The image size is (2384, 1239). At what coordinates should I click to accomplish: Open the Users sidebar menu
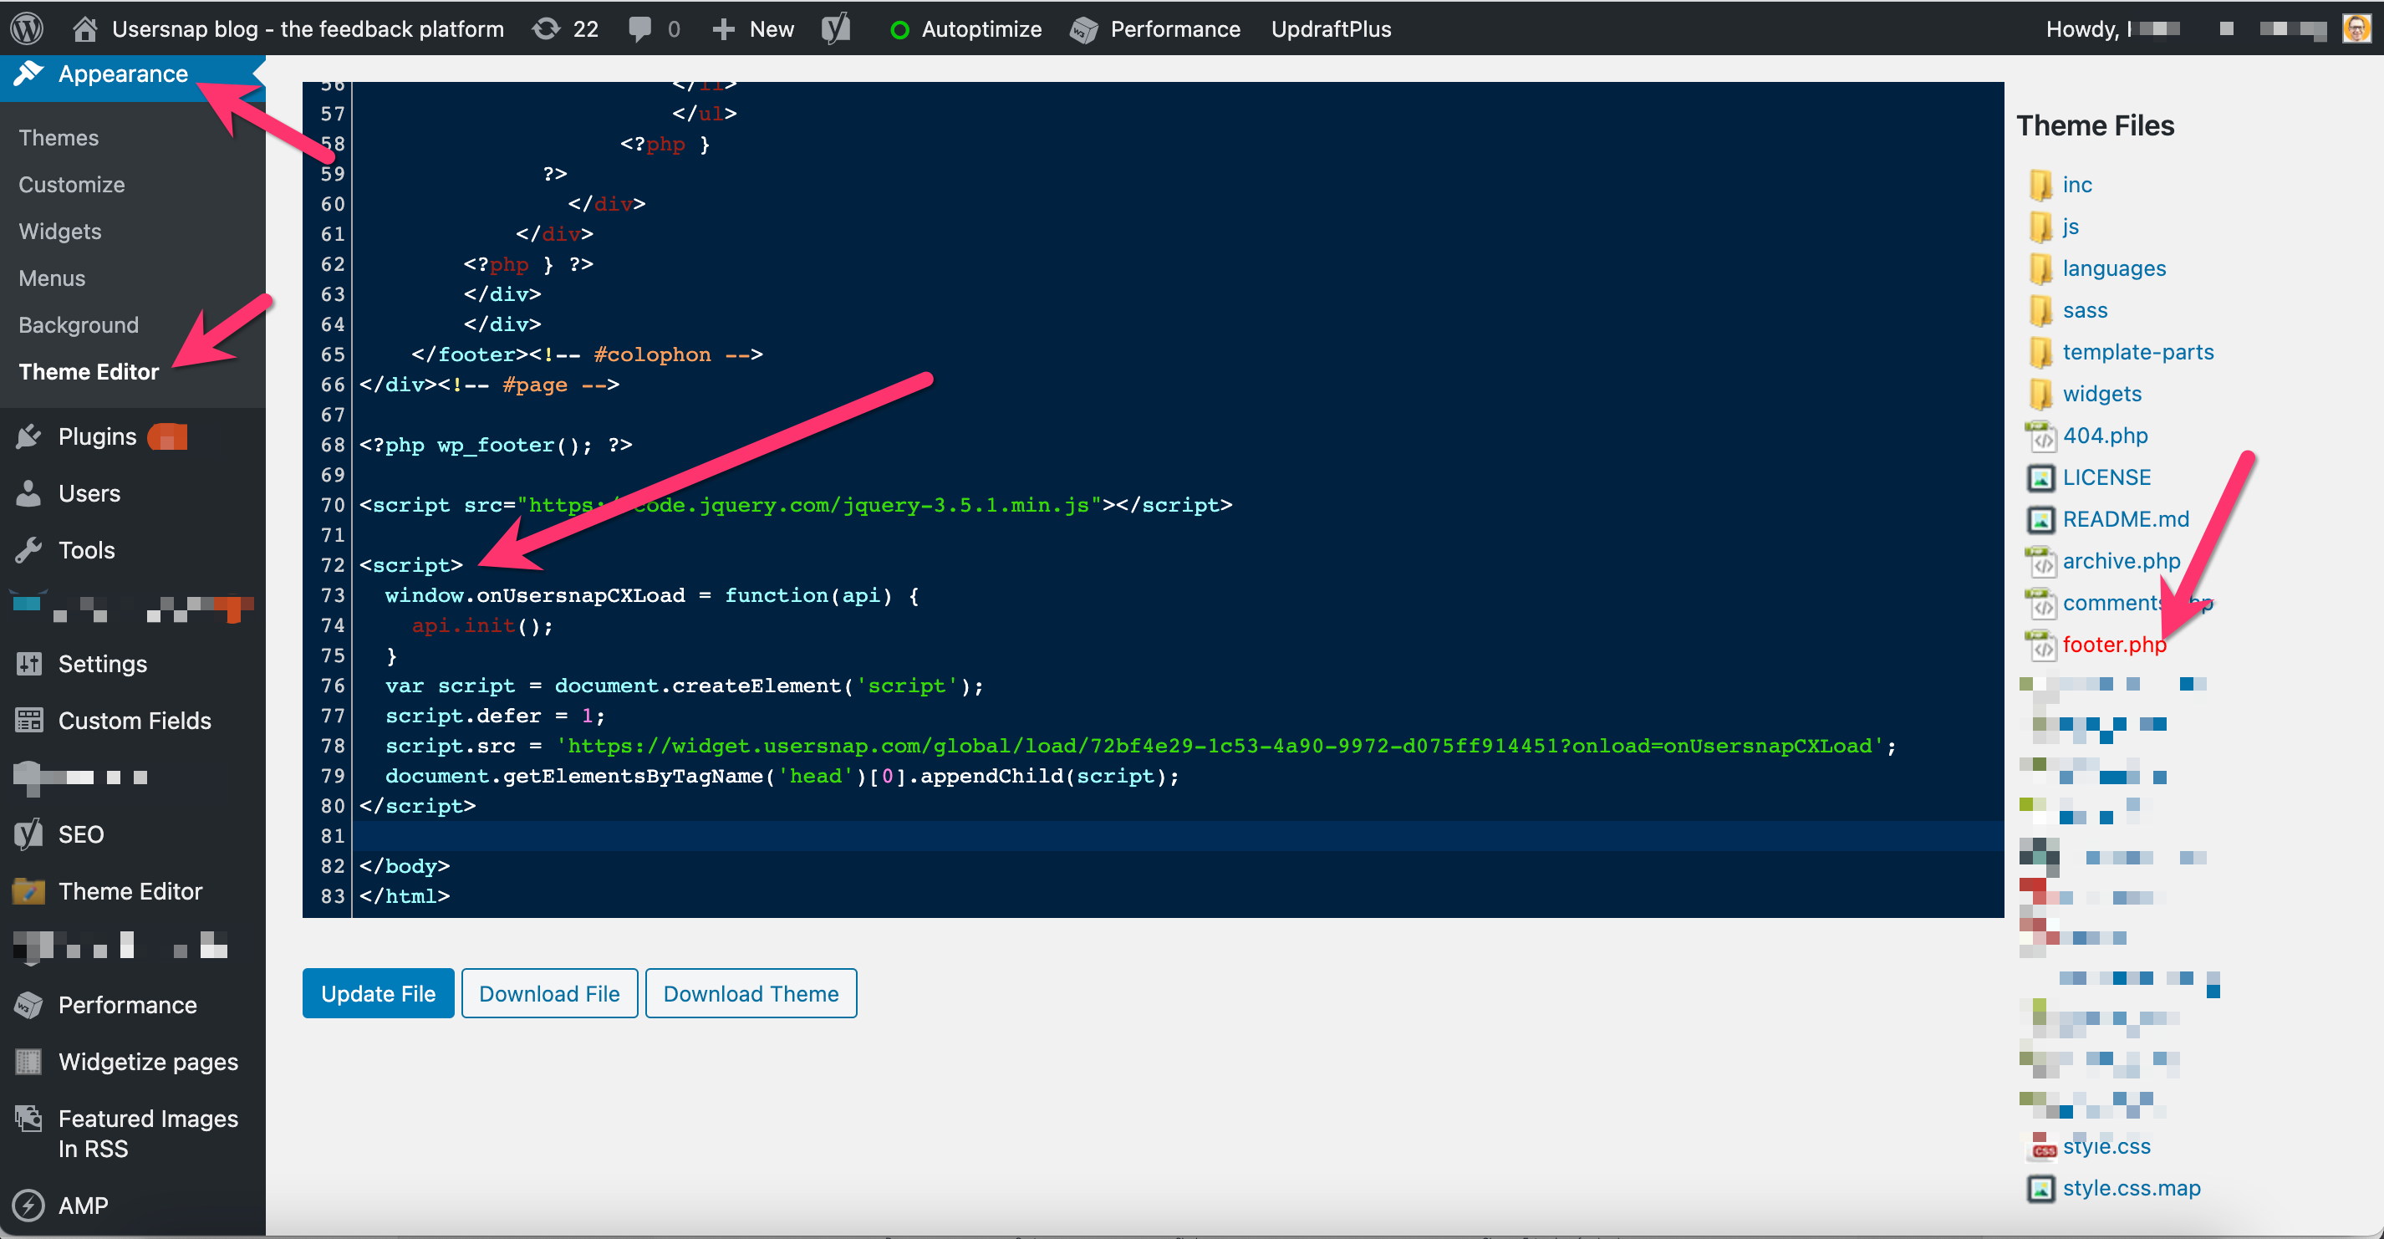[89, 493]
